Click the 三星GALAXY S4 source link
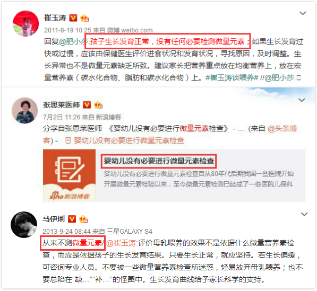This screenshot has height=291, width=317. pyautogui.click(x=130, y=231)
